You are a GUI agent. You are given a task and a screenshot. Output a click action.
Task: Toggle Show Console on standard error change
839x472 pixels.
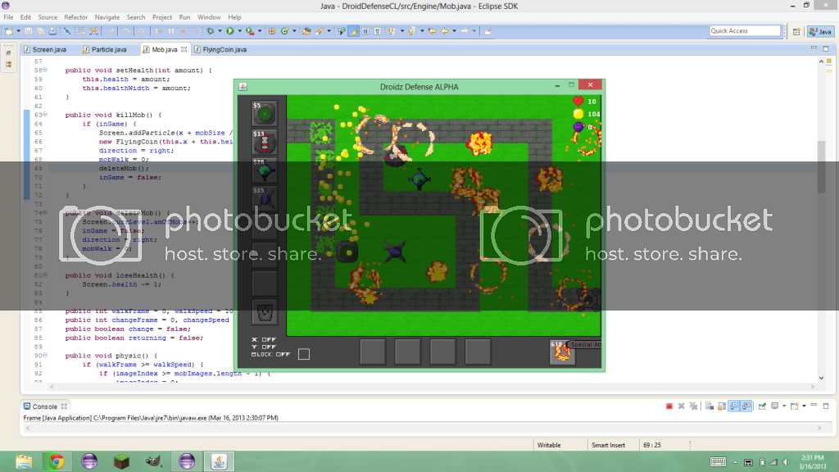point(746,406)
